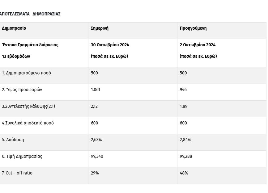Viewport: 268px width, 193px height.
Task: Select the Cut – off ratio row label
Action: click(x=17, y=173)
